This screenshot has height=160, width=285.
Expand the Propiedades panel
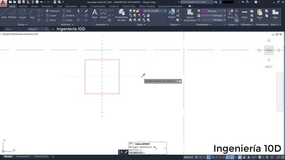(204, 24)
